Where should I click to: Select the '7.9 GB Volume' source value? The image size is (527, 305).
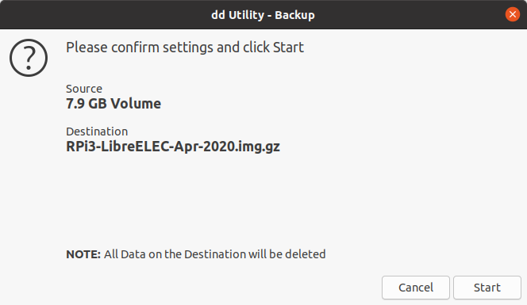113,103
